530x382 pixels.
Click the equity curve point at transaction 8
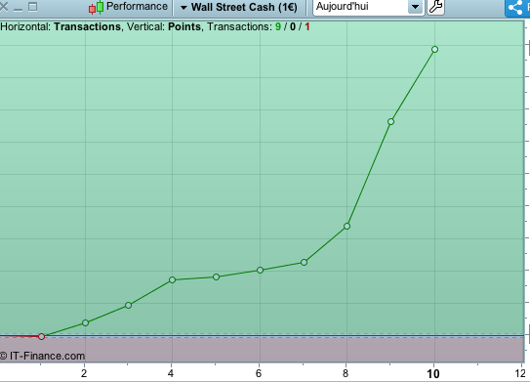pos(347,226)
